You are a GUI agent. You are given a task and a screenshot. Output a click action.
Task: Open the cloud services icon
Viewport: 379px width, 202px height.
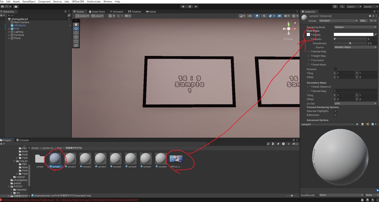coord(16,7)
